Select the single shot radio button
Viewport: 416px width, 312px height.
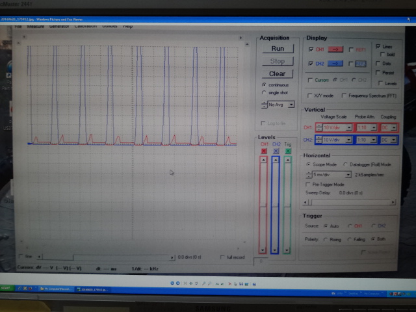(264, 92)
